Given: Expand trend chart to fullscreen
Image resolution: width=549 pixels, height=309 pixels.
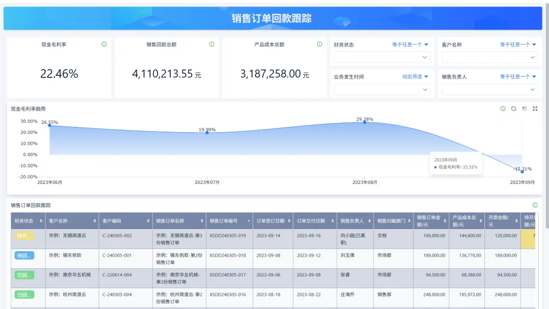Looking at the screenshot, I should point(535,109).
